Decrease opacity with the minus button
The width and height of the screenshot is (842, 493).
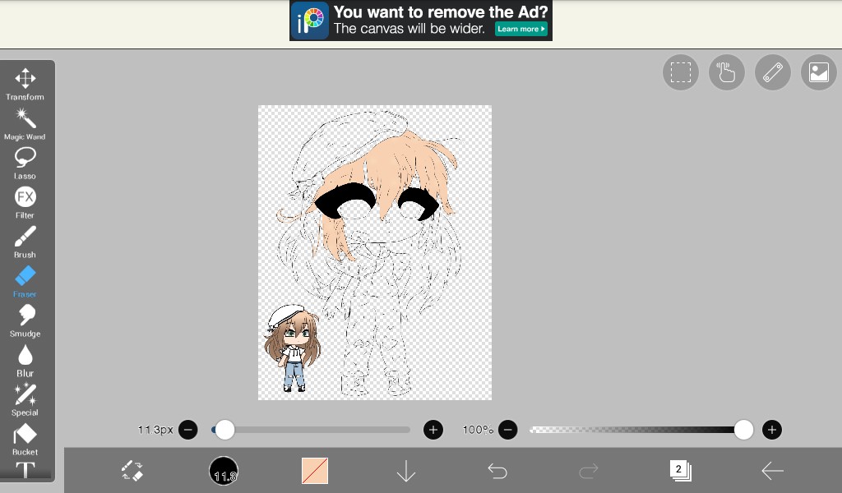pos(508,430)
